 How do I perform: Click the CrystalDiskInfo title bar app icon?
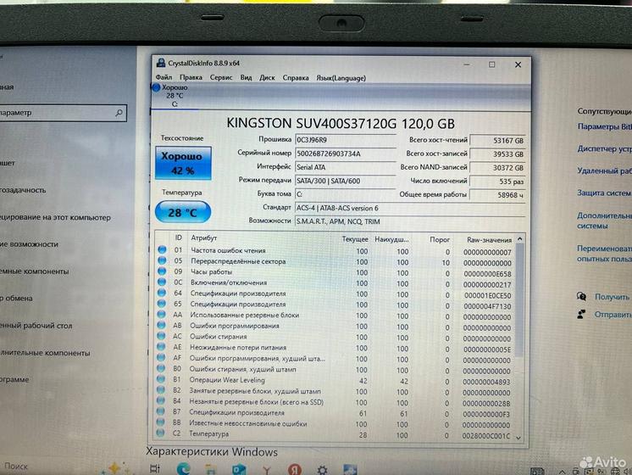click(x=161, y=63)
